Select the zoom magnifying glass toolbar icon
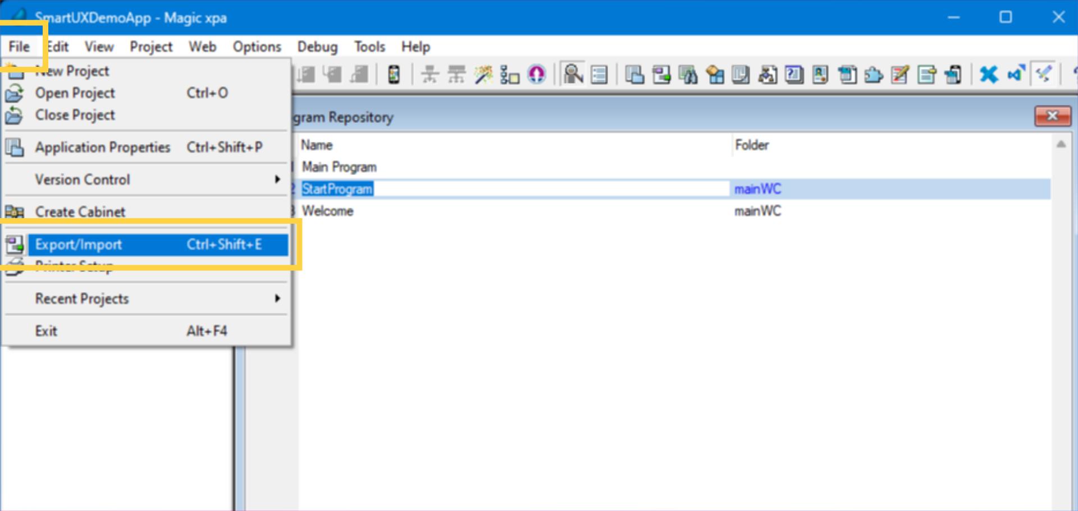Image resolution: width=1078 pixels, height=511 pixels. 574,74
